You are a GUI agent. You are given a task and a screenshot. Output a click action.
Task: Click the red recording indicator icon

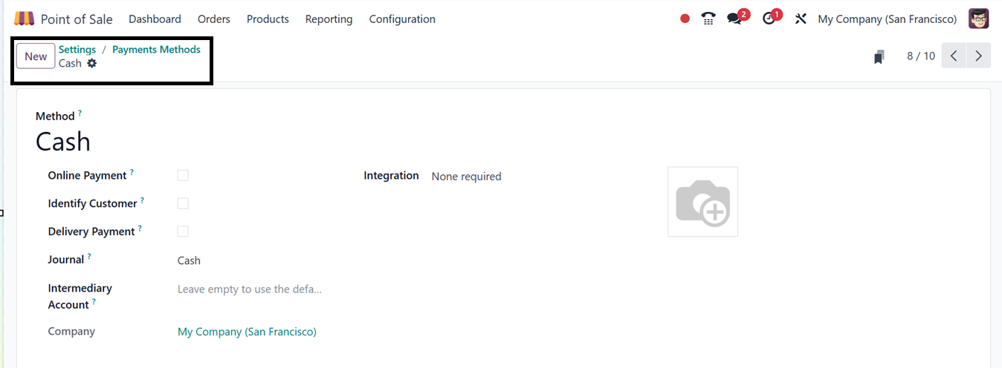coord(685,19)
